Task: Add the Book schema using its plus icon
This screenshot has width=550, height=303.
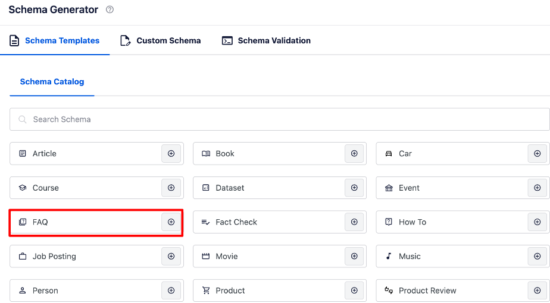Action: tap(354, 153)
